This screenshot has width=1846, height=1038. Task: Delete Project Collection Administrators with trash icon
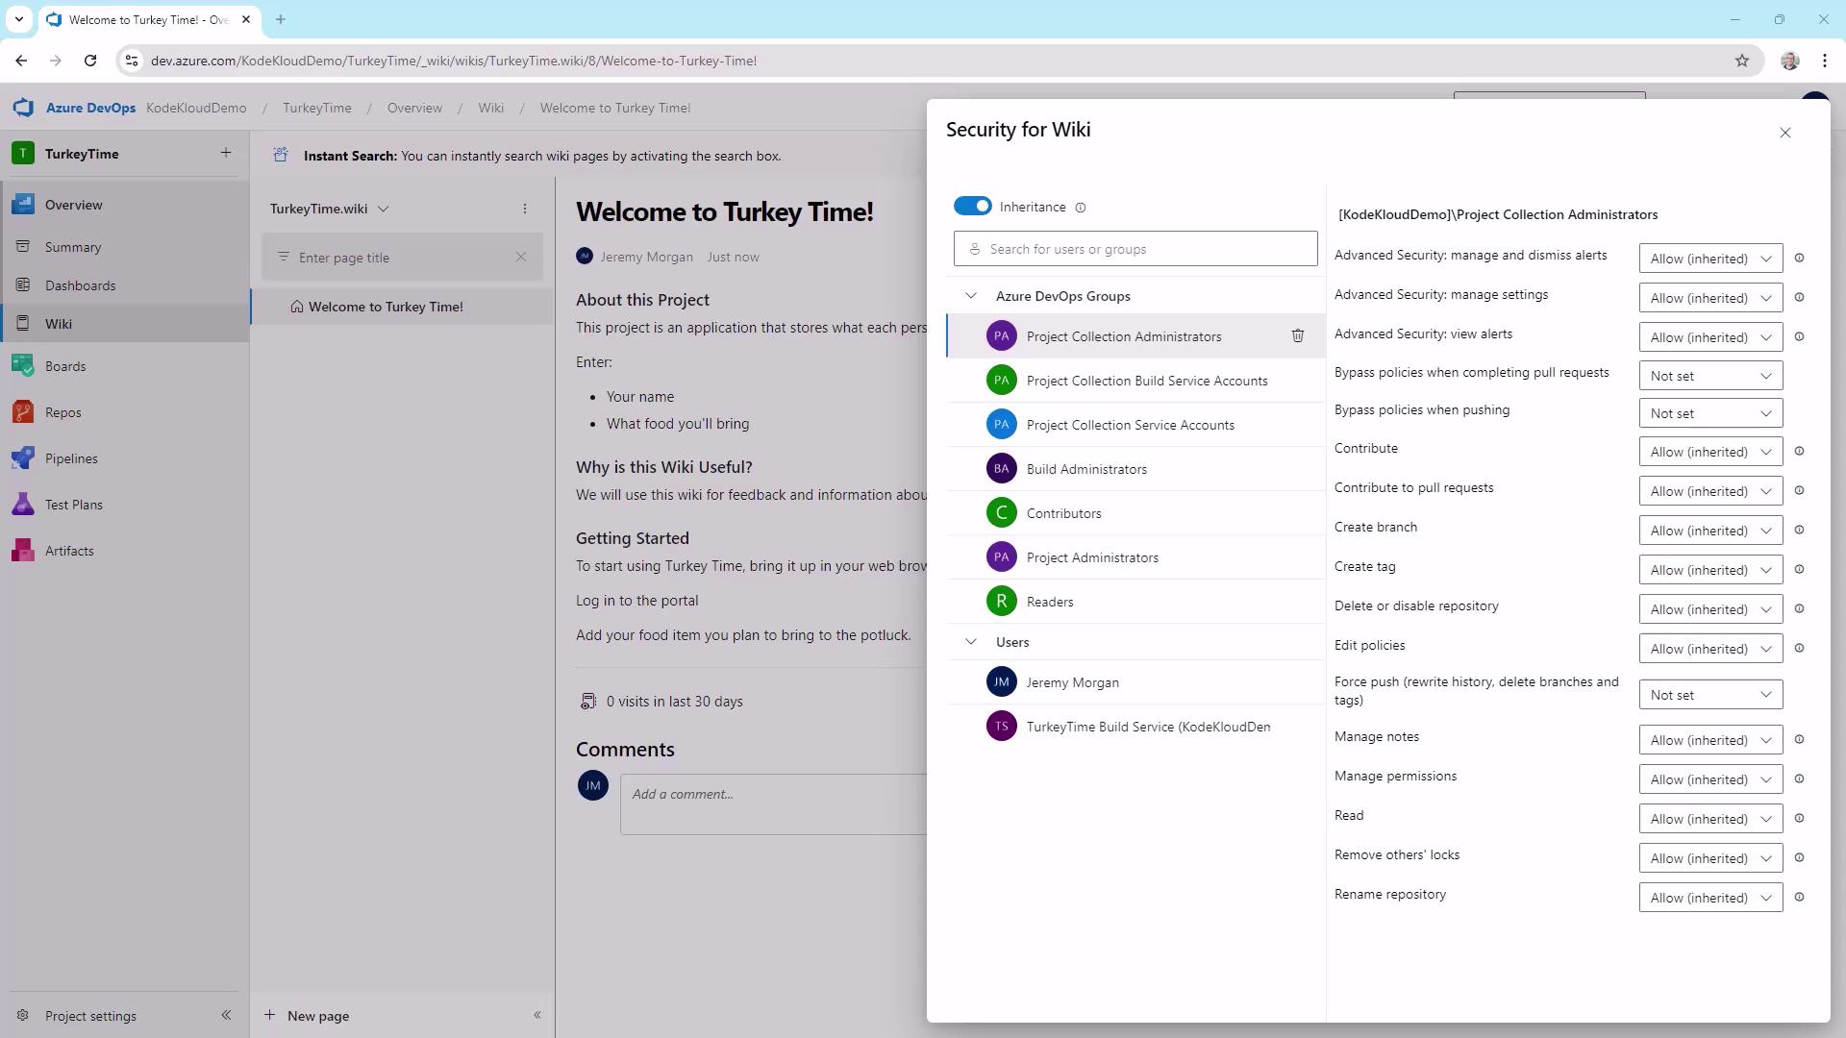[x=1297, y=336]
